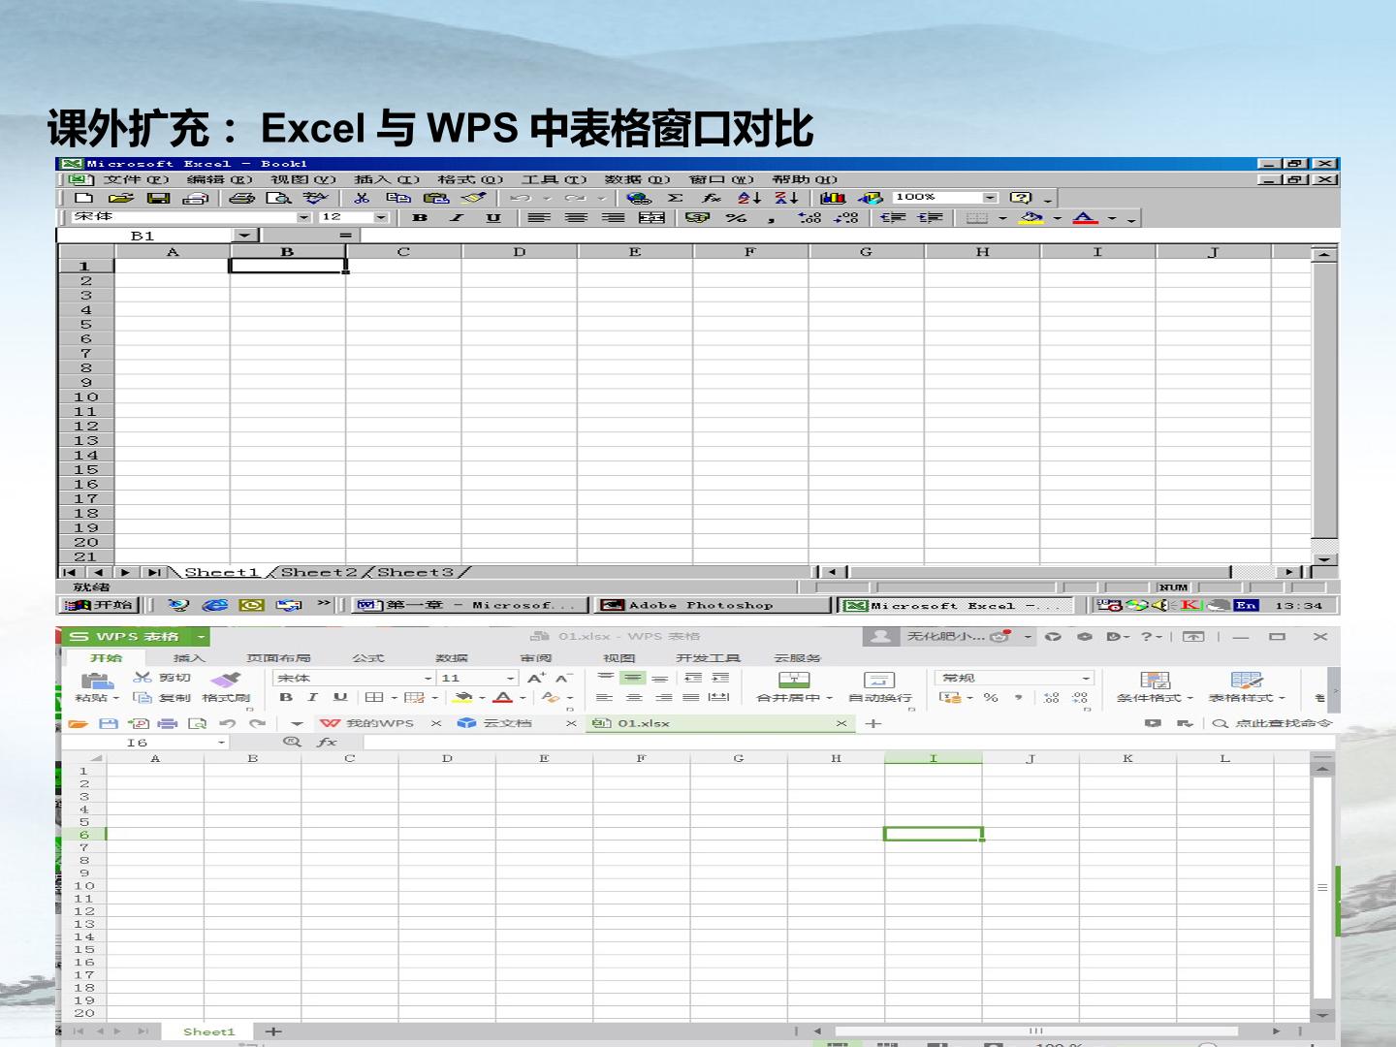This screenshot has width=1396, height=1047.
Task: Open Excel font name 宋体 dropdown
Action: click(303, 217)
